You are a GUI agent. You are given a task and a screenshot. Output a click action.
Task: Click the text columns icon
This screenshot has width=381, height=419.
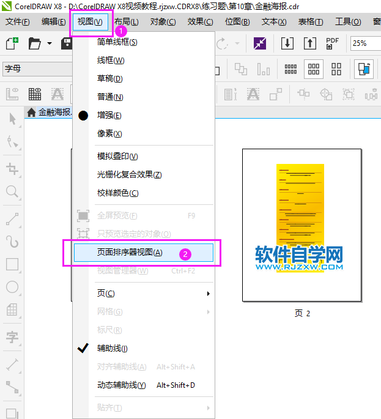(x=231, y=94)
